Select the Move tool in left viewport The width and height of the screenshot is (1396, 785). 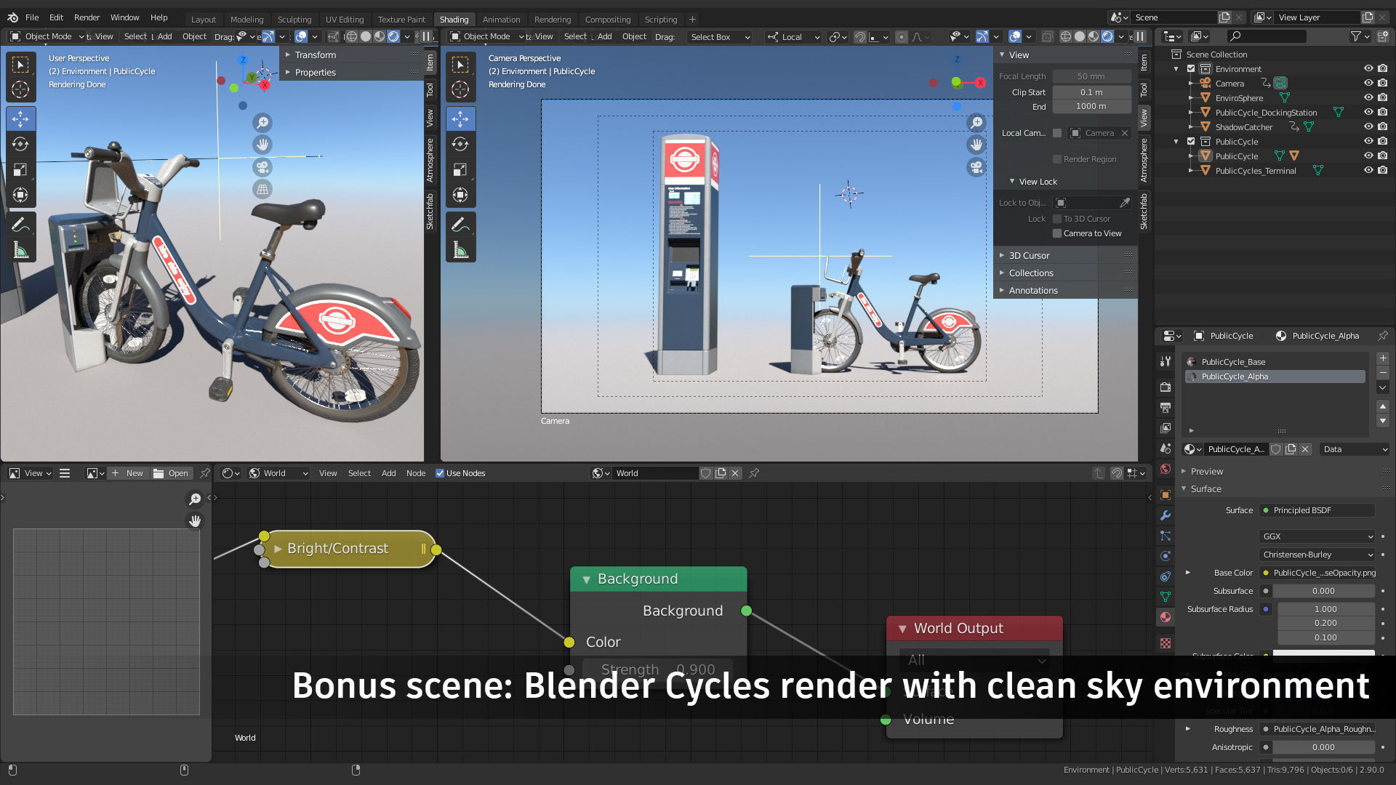click(x=20, y=118)
